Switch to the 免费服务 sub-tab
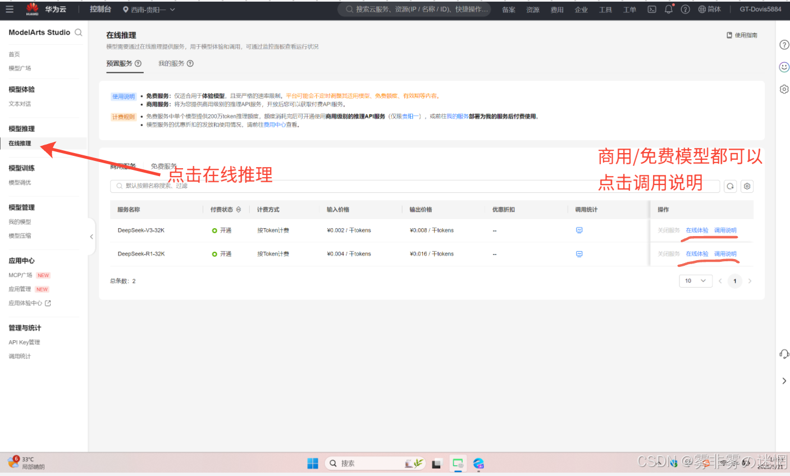Image resolution: width=790 pixels, height=476 pixels. [163, 167]
